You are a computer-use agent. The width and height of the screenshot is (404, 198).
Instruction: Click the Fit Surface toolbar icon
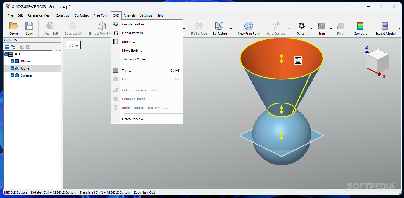(x=199, y=26)
